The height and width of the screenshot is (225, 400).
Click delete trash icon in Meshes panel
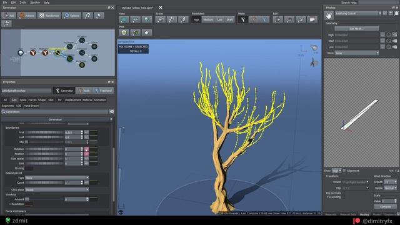(x=396, y=13)
